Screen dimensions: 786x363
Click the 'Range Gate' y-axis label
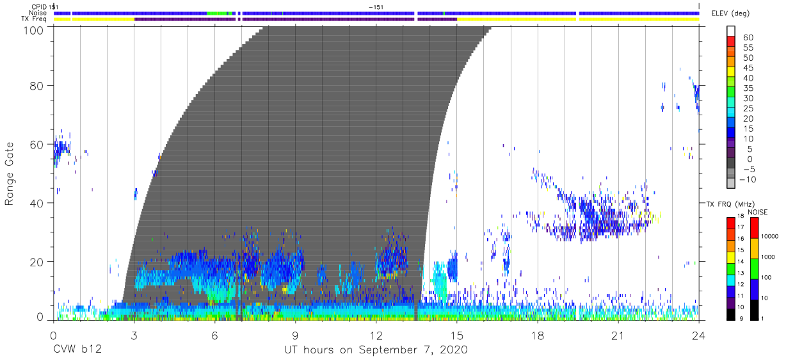click(x=10, y=173)
